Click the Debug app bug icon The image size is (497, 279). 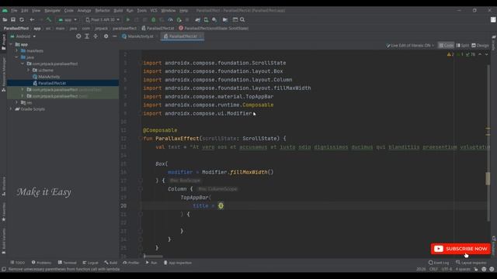154,19
